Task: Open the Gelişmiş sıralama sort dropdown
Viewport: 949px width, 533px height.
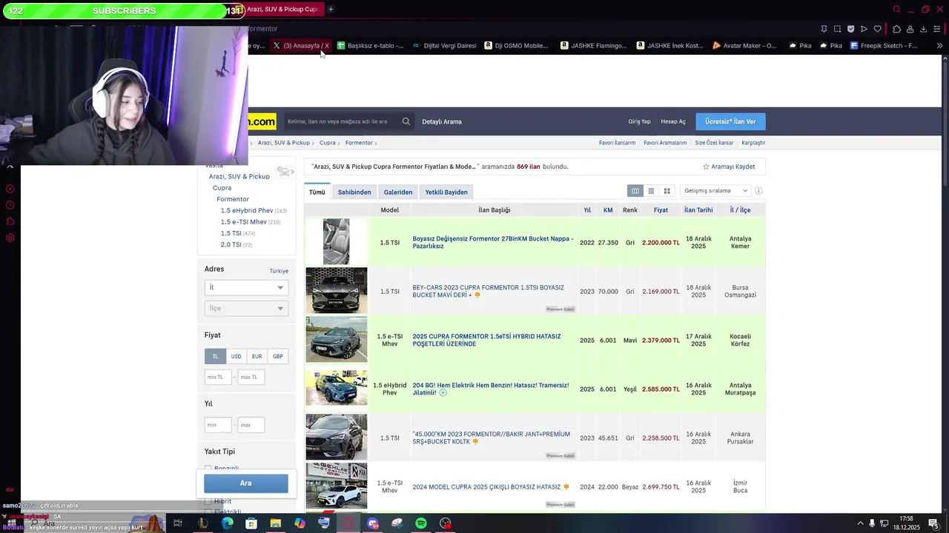Action: pyautogui.click(x=715, y=191)
